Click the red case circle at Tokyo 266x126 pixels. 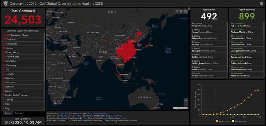(147, 46)
